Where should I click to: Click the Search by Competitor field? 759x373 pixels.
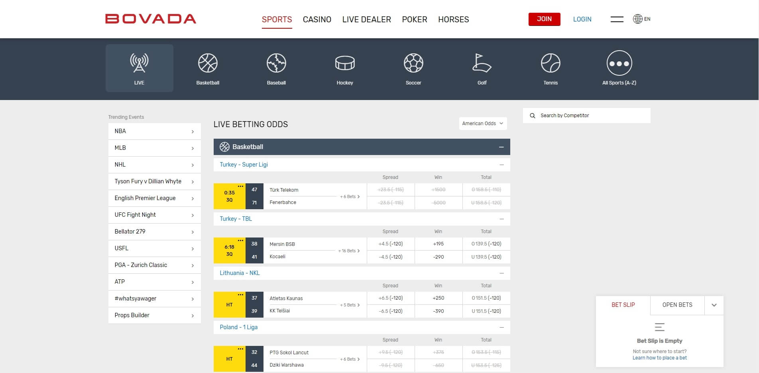(586, 115)
